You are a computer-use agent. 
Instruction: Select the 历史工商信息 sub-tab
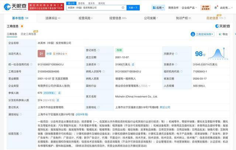click(28, 34)
